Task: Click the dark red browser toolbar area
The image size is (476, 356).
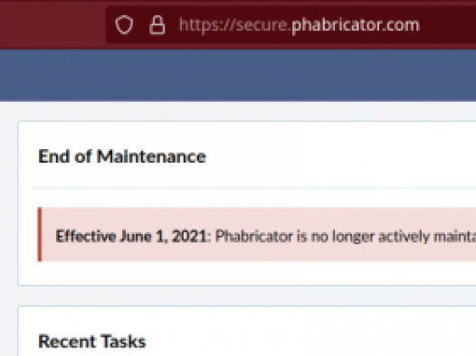Action: click(52, 24)
